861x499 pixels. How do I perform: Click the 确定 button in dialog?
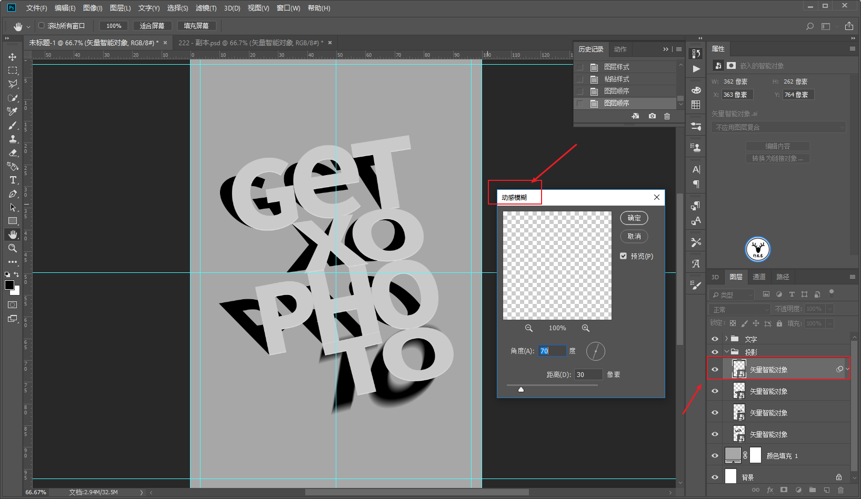[x=634, y=218]
